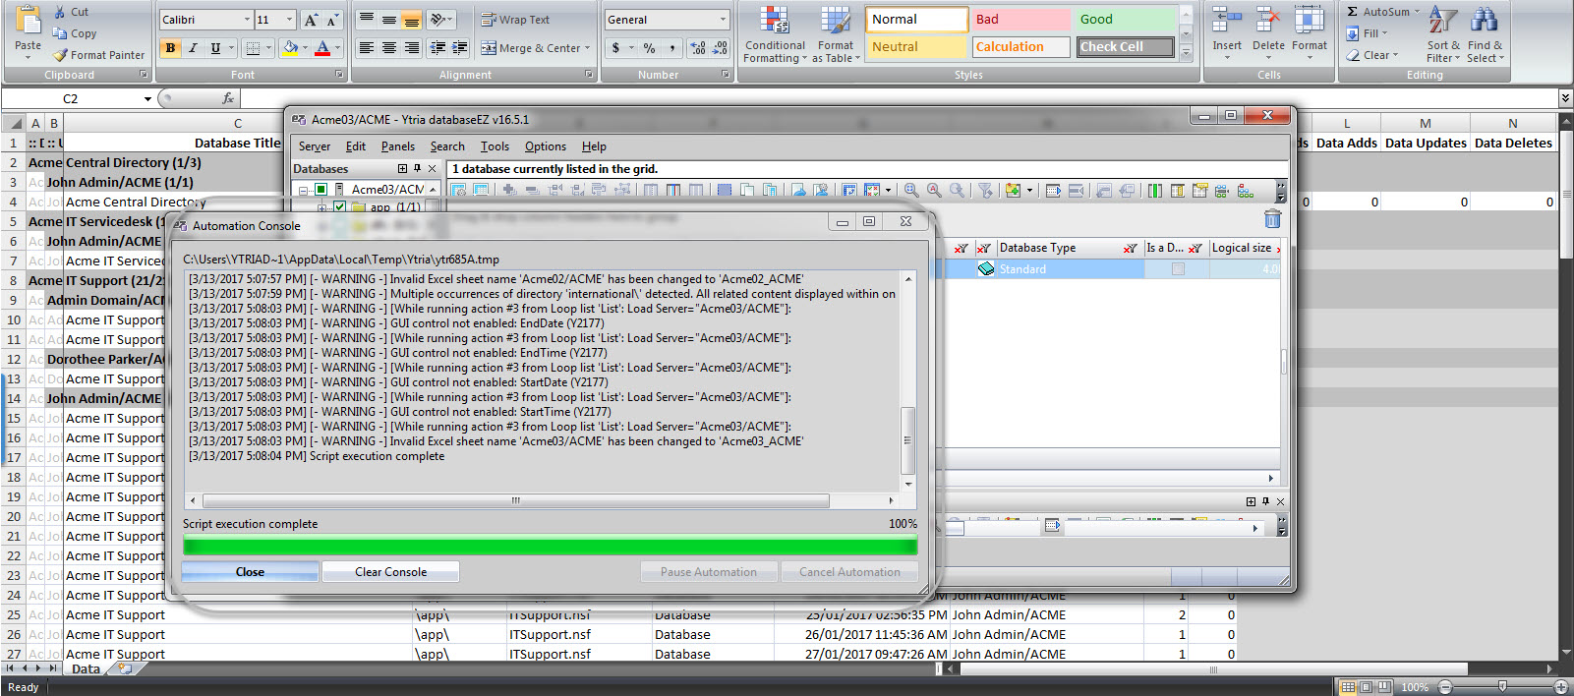This screenshot has width=1574, height=696.
Task: Increase font size with Grow Font icon
Action: 311,20
